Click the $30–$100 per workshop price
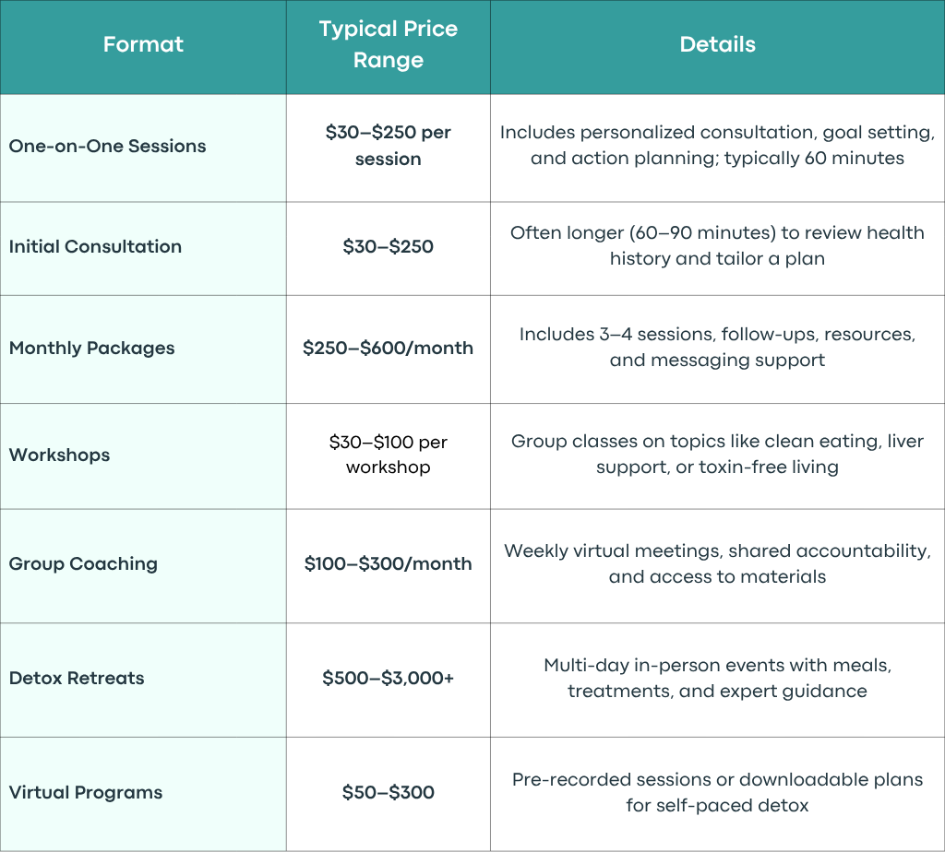 [389, 455]
